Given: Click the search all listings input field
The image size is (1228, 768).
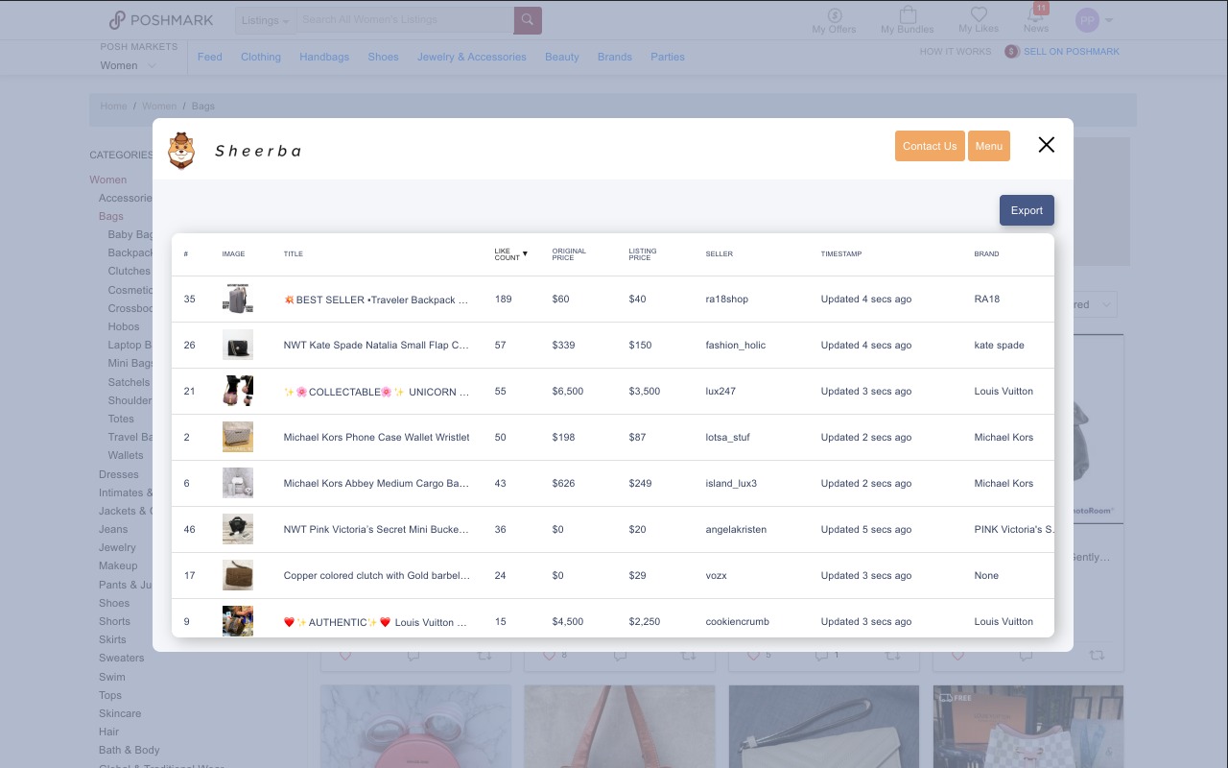Looking at the screenshot, I should pos(405,20).
